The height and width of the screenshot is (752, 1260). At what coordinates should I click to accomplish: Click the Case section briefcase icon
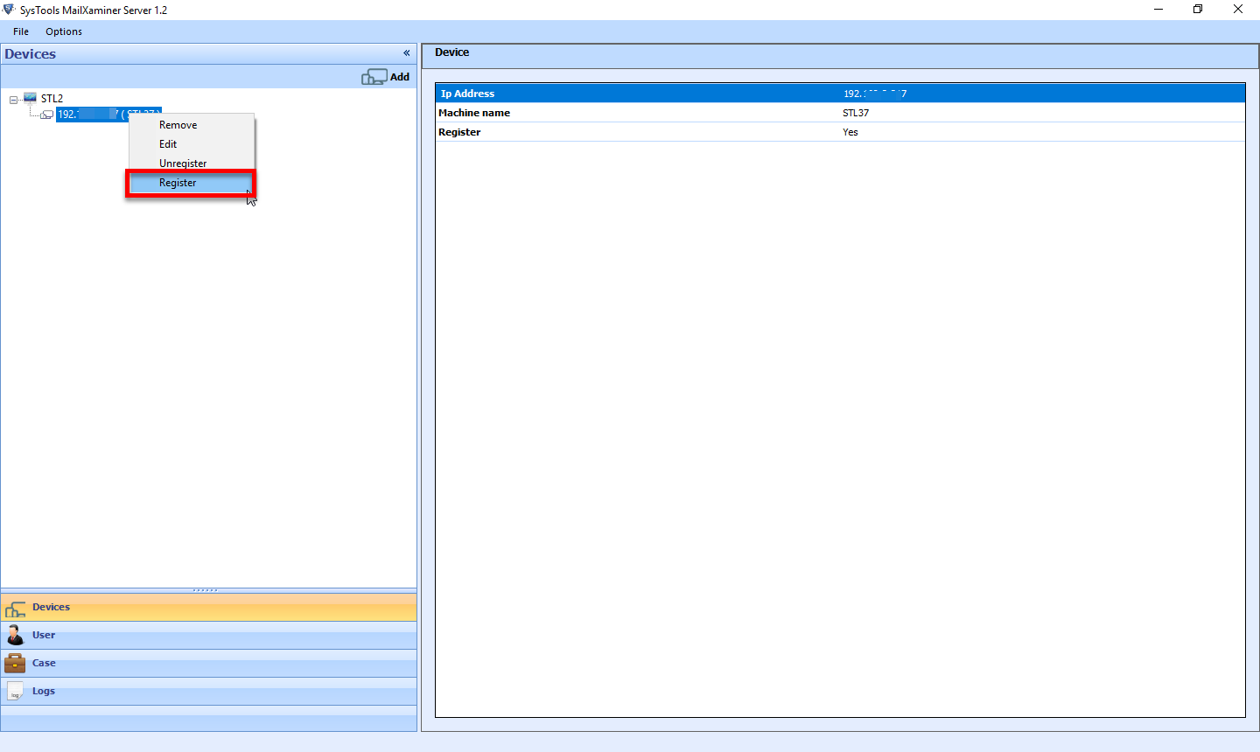(15, 663)
